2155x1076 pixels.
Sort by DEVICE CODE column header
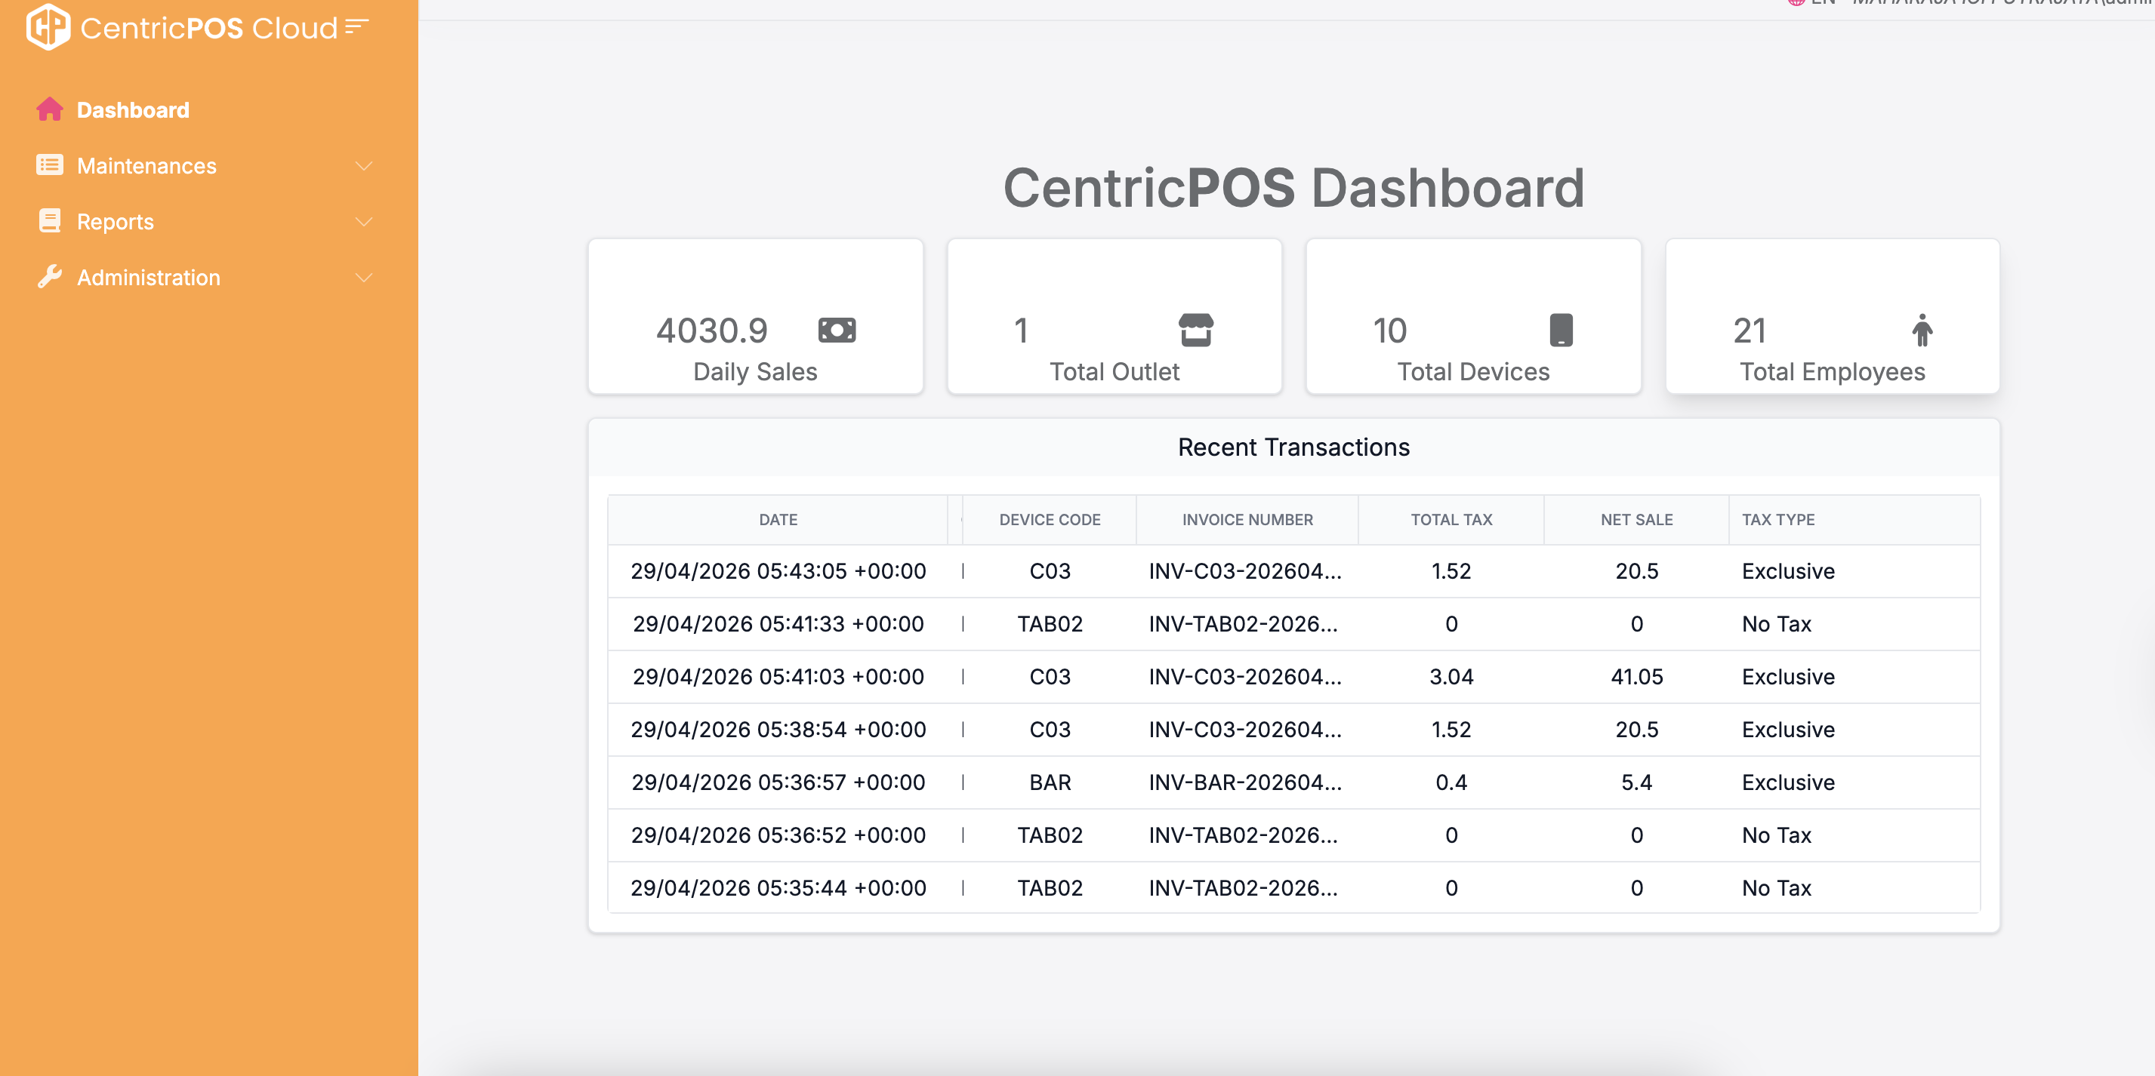click(1050, 520)
